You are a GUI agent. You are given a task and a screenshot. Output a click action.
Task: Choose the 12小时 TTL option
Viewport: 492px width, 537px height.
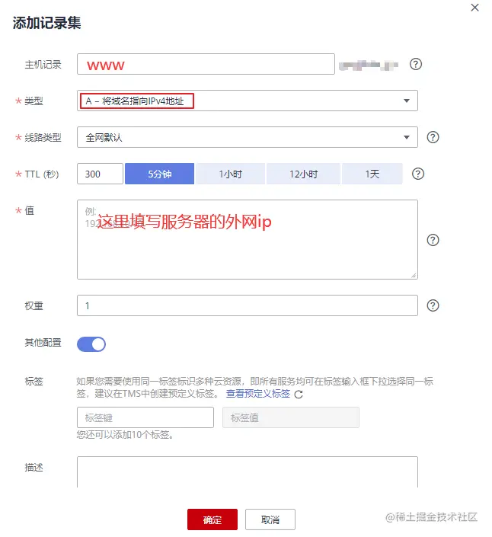pos(303,174)
